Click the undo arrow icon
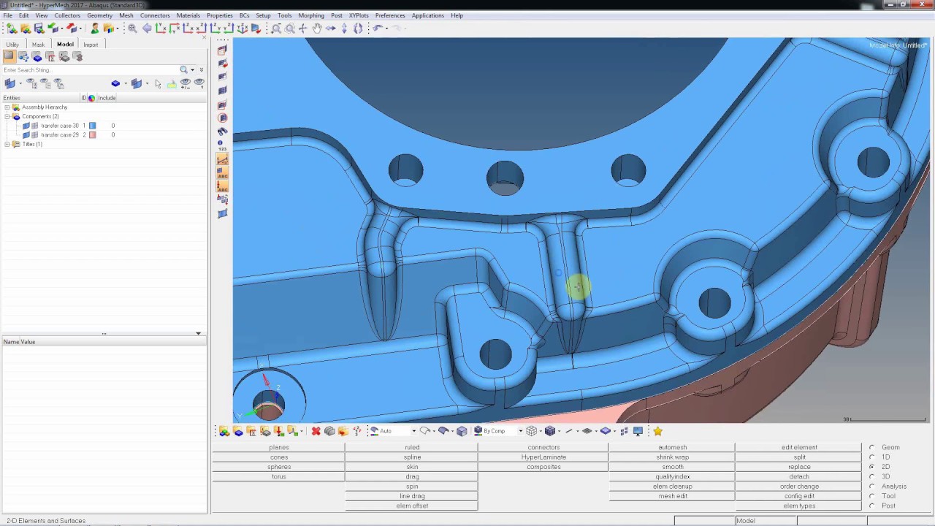The width and height of the screenshot is (935, 526). (378, 28)
